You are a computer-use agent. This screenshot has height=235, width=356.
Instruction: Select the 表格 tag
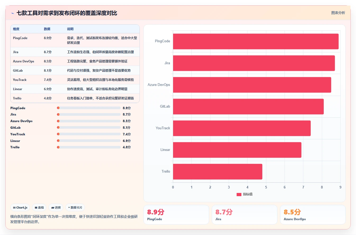point(39,208)
